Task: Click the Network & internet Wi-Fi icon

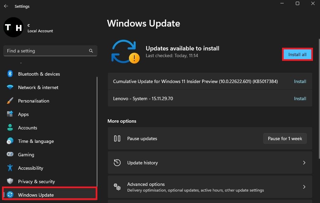Action: click(10, 87)
